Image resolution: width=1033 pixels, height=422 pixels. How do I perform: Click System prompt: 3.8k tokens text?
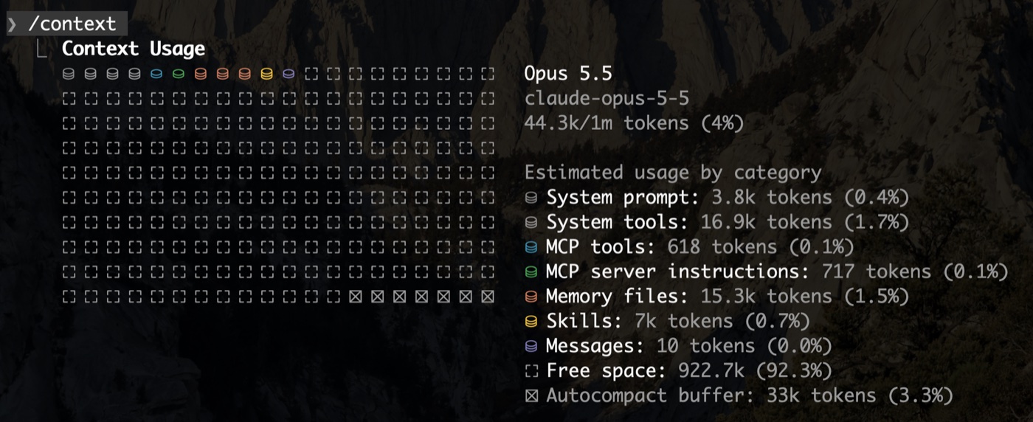click(728, 198)
